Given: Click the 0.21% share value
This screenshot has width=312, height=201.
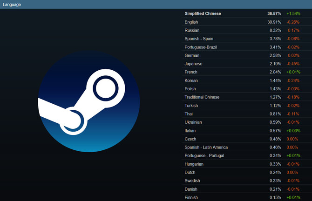Looking at the screenshot, I should coord(275,189).
